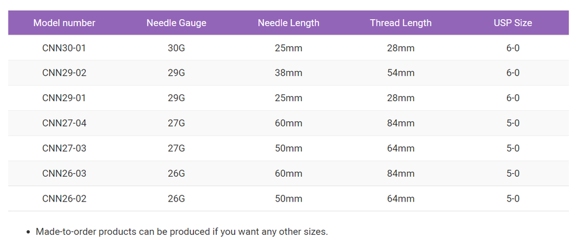Click the Needle Length column header
The width and height of the screenshot is (578, 249).
pos(288,23)
